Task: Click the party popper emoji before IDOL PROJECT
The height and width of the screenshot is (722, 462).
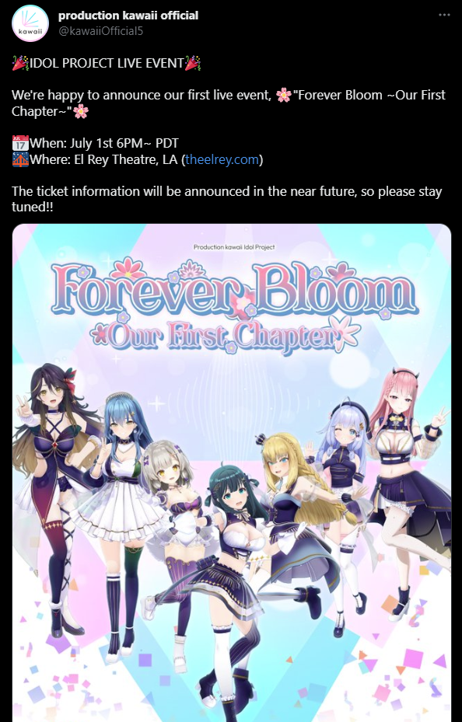Action: click(19, 63)
